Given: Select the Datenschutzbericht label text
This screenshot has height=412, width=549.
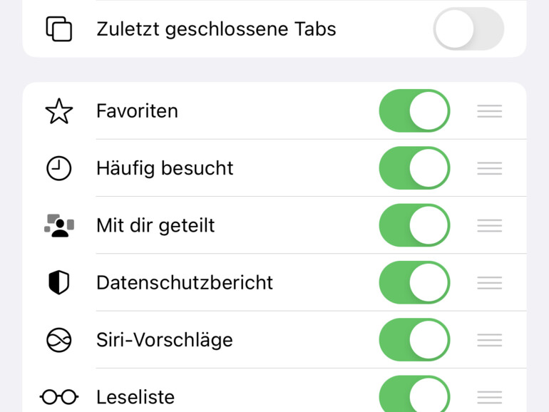Looking at the screenshot, I should click(x=185, y=282).
